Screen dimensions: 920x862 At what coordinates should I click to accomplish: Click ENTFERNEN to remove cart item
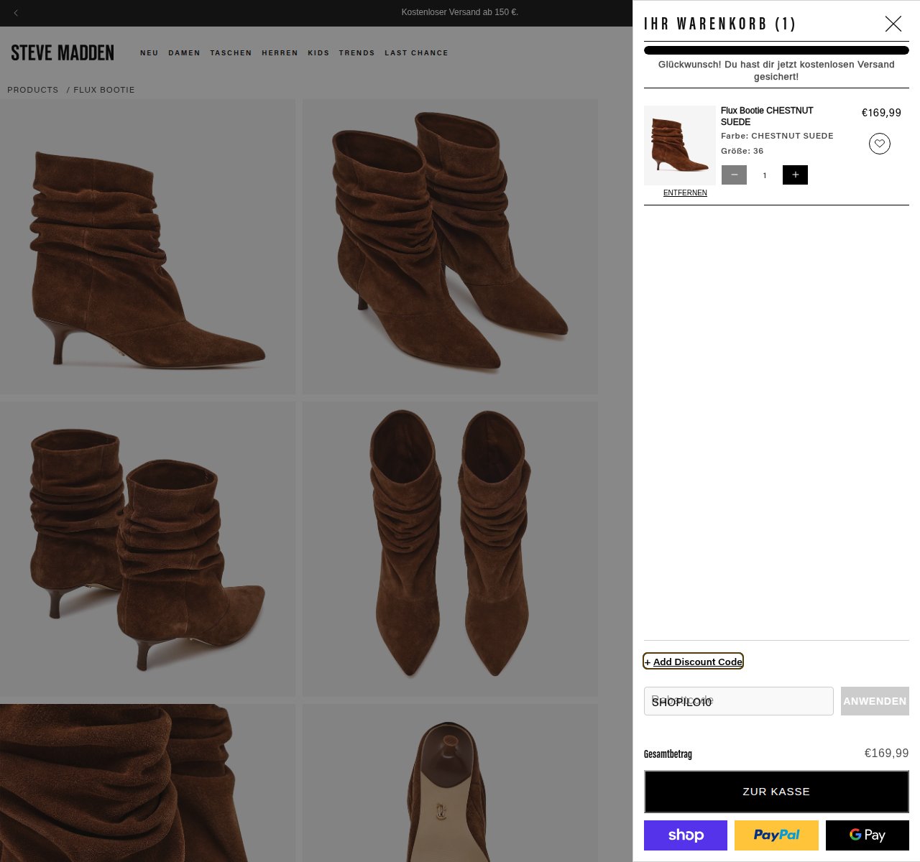click(685, 193)
